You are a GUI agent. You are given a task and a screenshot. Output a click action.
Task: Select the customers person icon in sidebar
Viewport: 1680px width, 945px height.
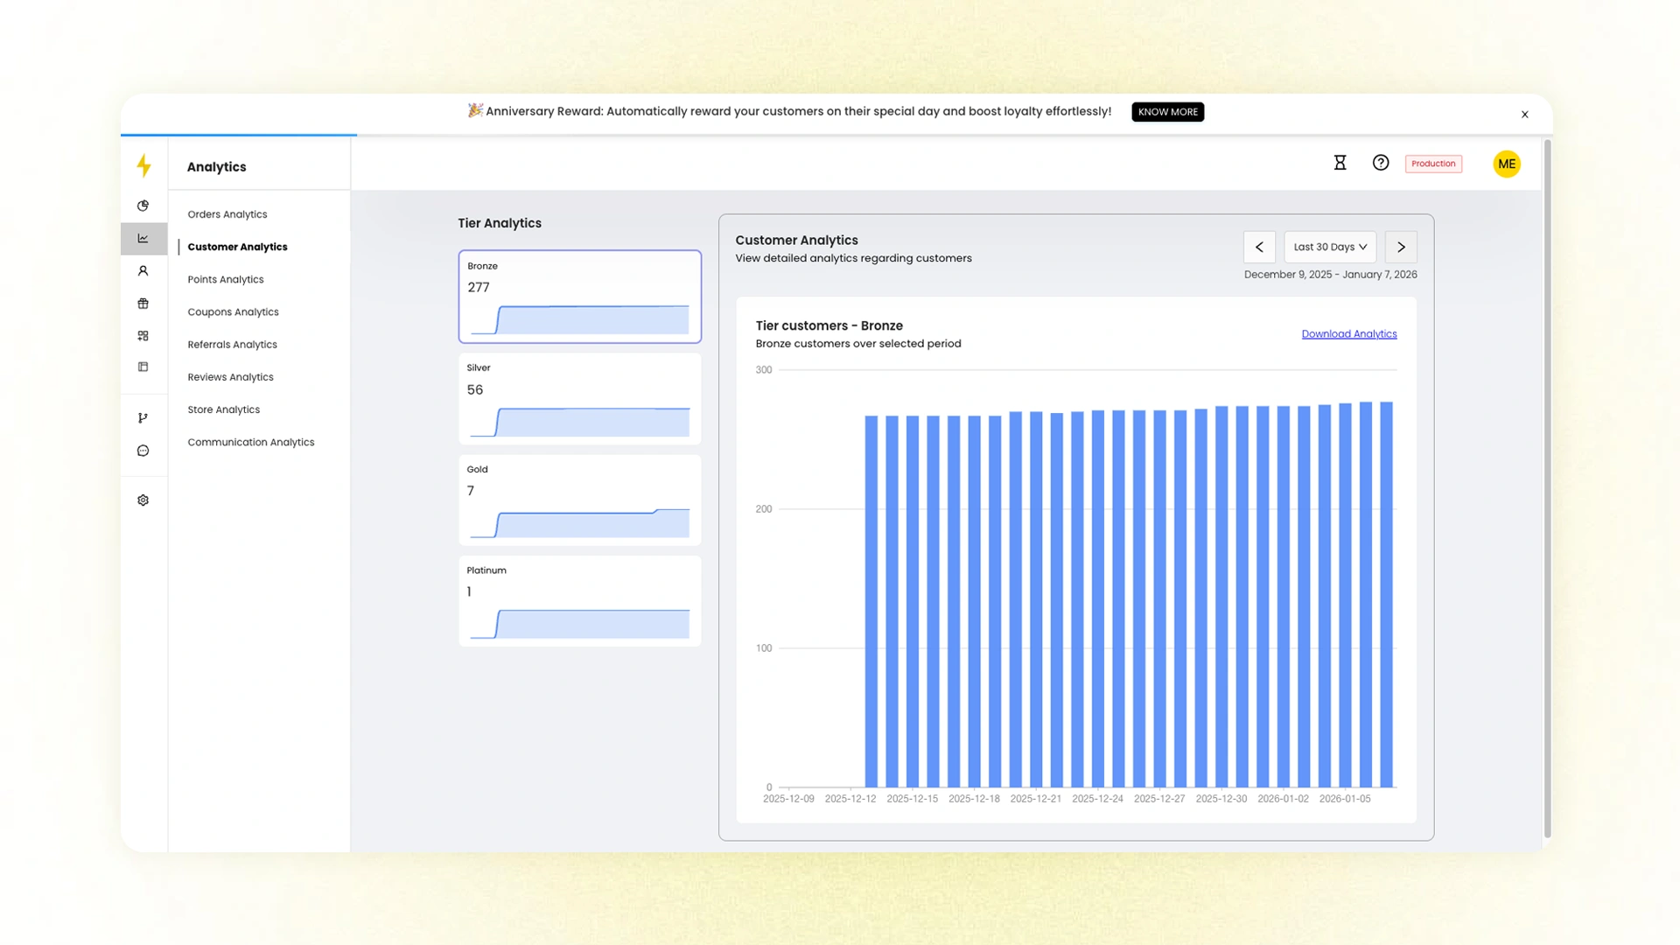pos(143,271)
